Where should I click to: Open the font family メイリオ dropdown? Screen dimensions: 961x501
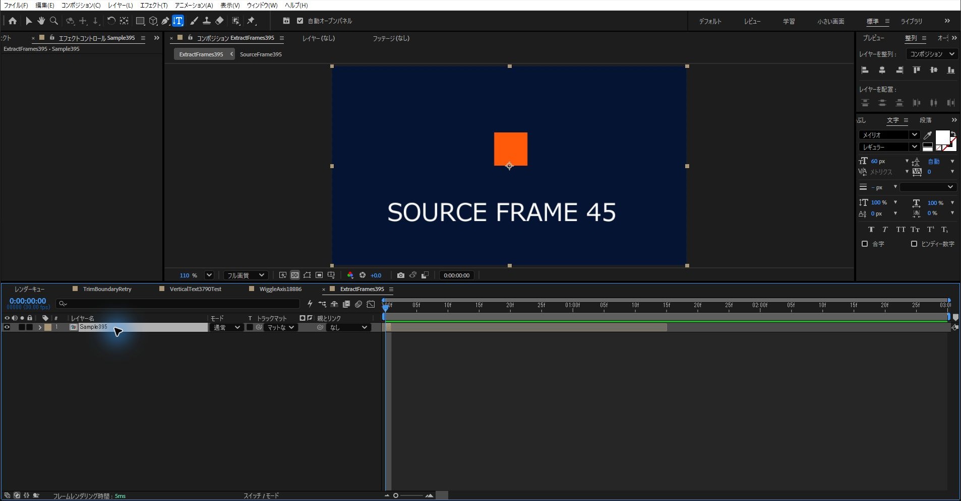[889, 135]
